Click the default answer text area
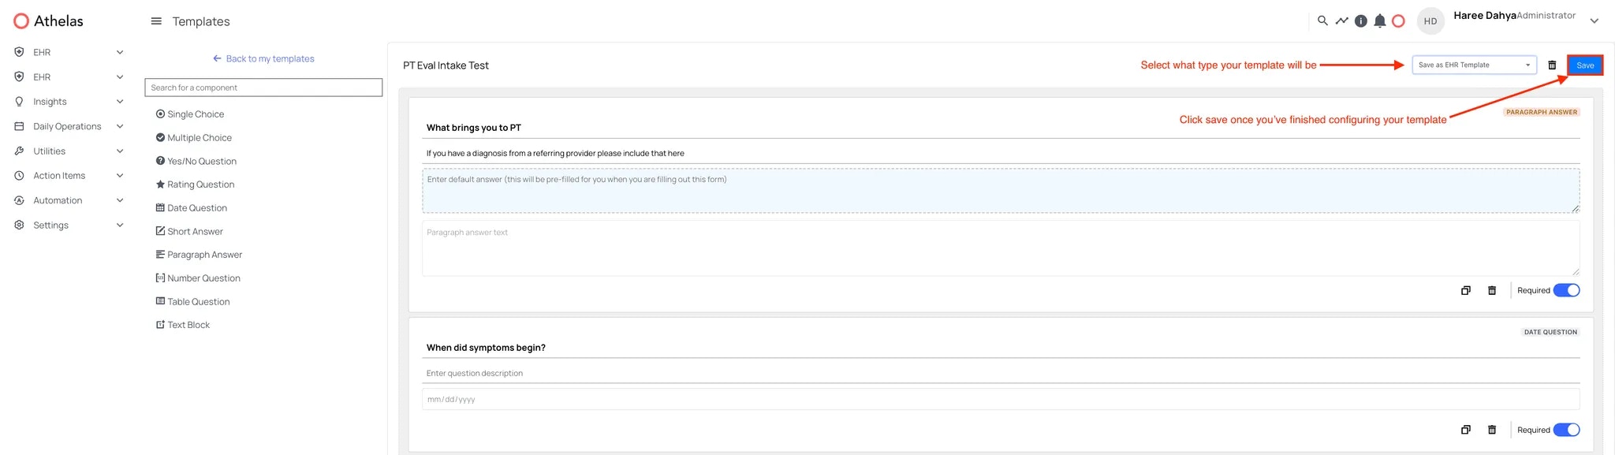This screenshot has width=1615, height=455. click(x=1001, y=191)
